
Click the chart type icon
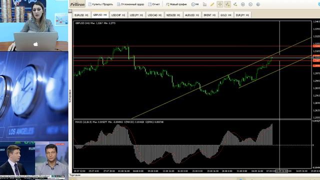click(x=204, y=4)
